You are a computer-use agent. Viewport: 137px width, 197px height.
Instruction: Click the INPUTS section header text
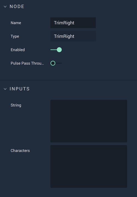[19, 89]
